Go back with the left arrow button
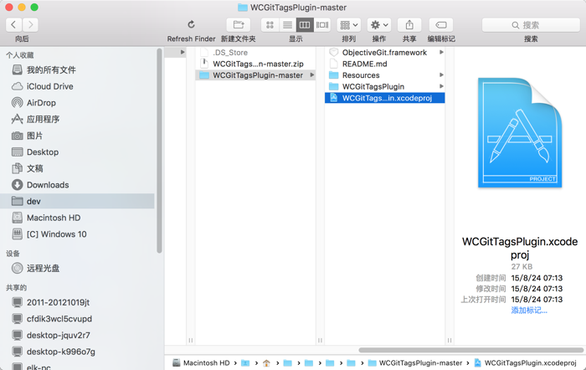Image resolution: width=586 pixels, height=370 pixels. pos(13,25)
